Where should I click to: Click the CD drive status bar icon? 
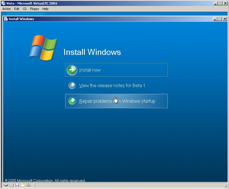(12, 185)
